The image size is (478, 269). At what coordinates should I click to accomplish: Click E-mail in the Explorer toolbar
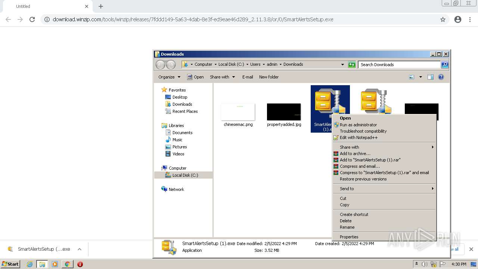[248, 77]
